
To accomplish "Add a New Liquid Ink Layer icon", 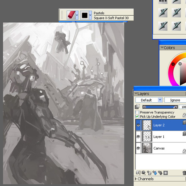I will click(x=160, y=173).
